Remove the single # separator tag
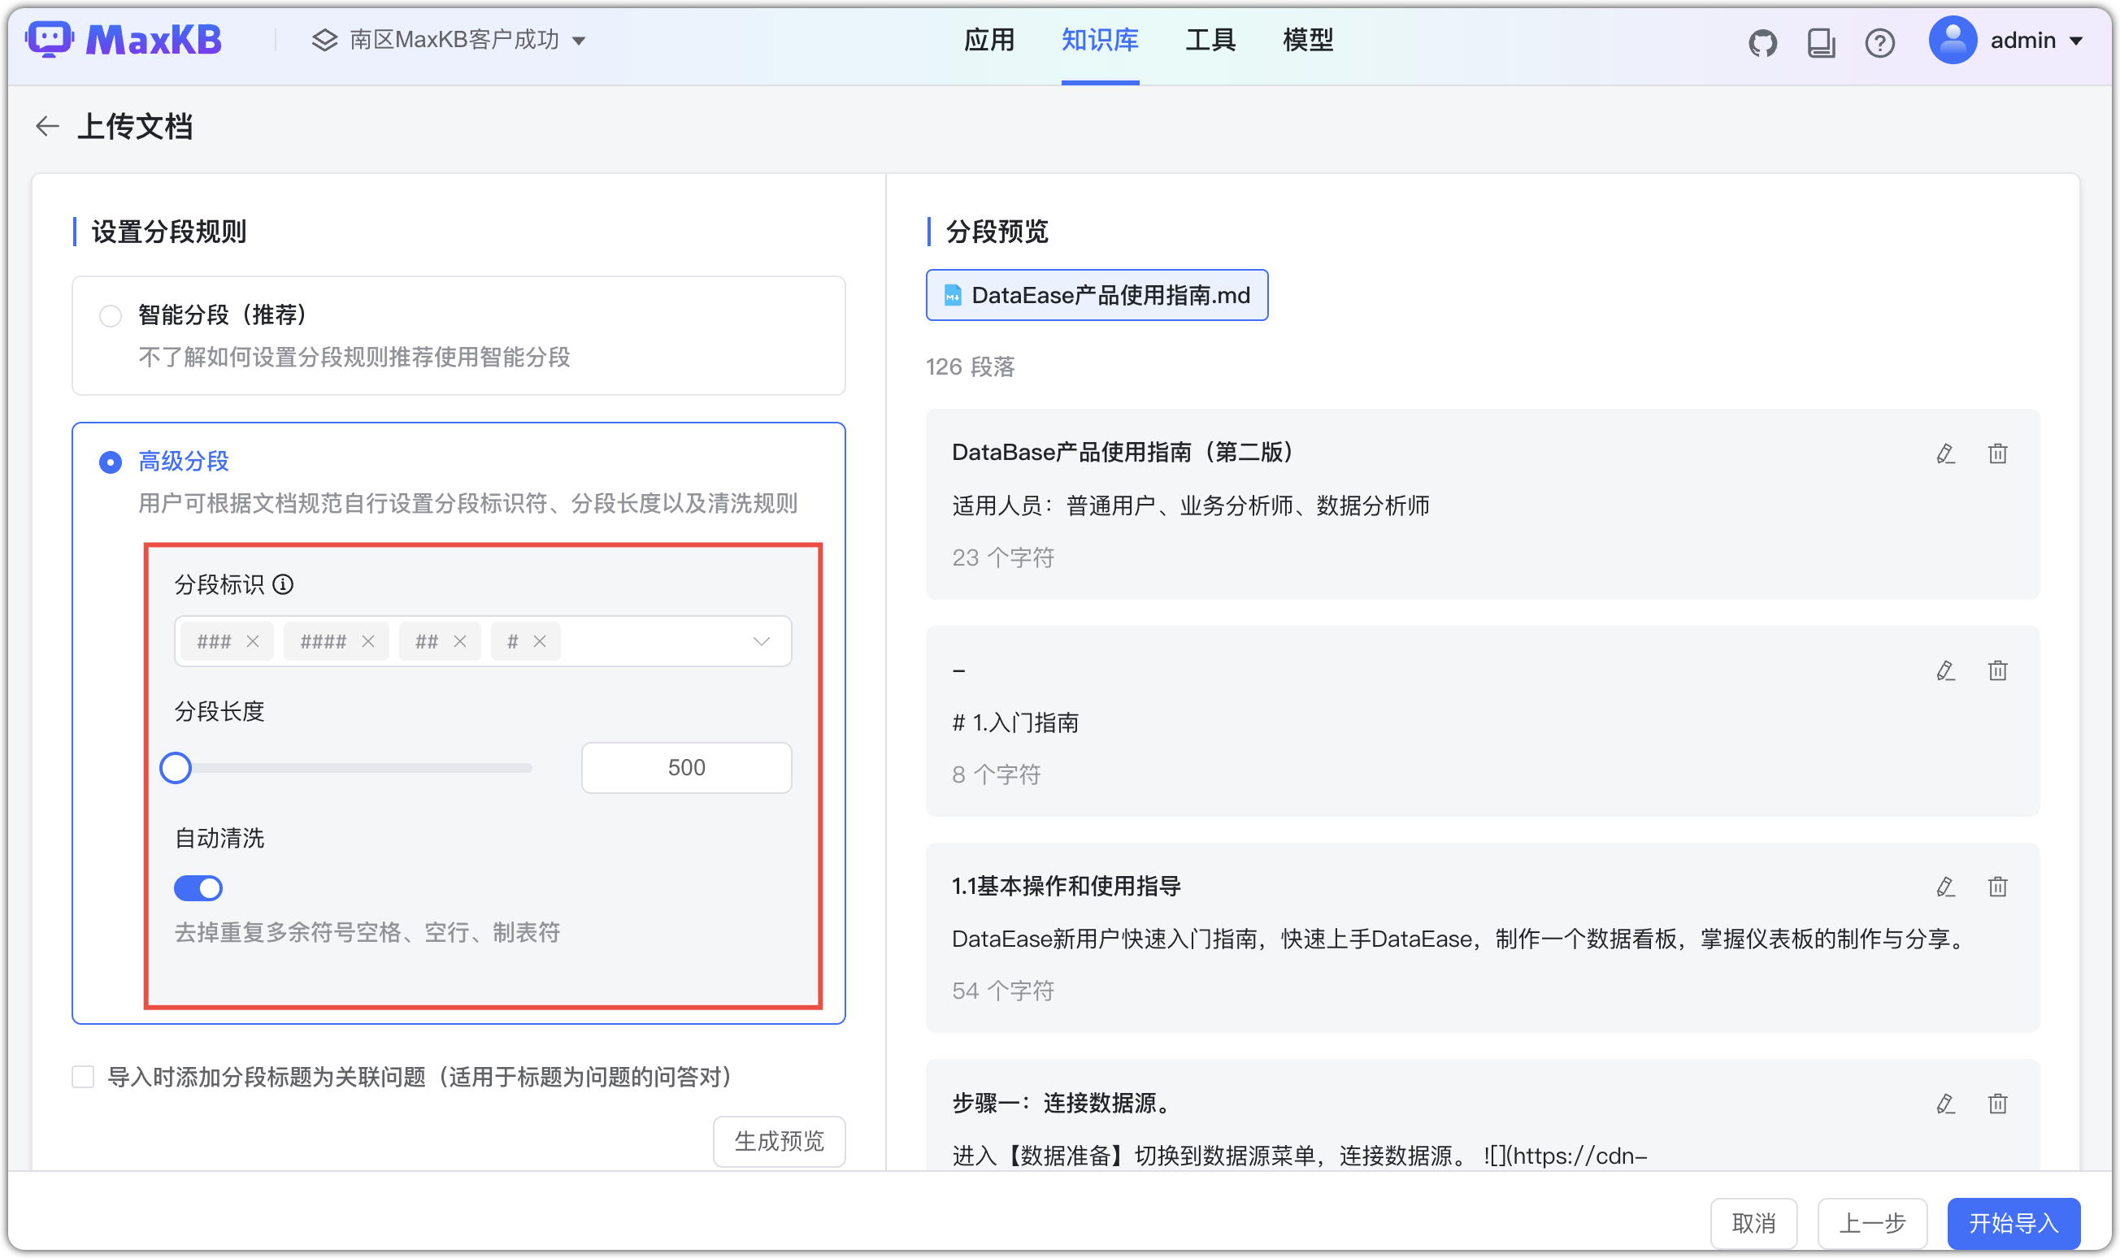Screen dimensions: 2120x1258 pyautogui.click(x=540, y=641)
